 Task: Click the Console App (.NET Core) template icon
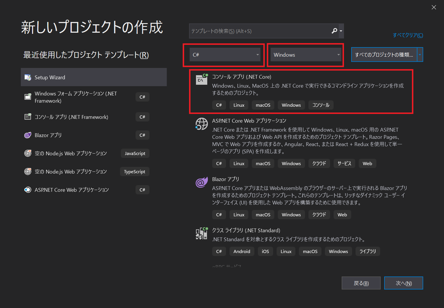(202, 79)
